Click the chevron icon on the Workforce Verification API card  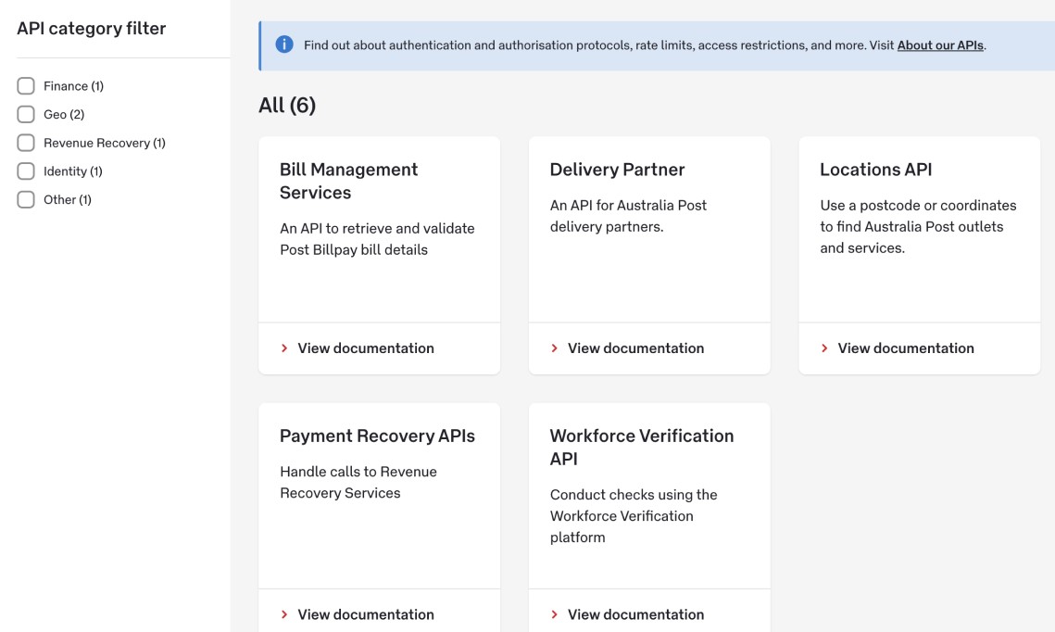[555, 614]
